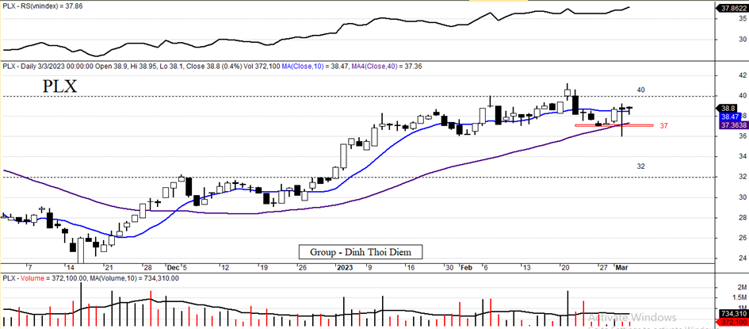Click the '32' annotation above the dotted line

point(641,166)
